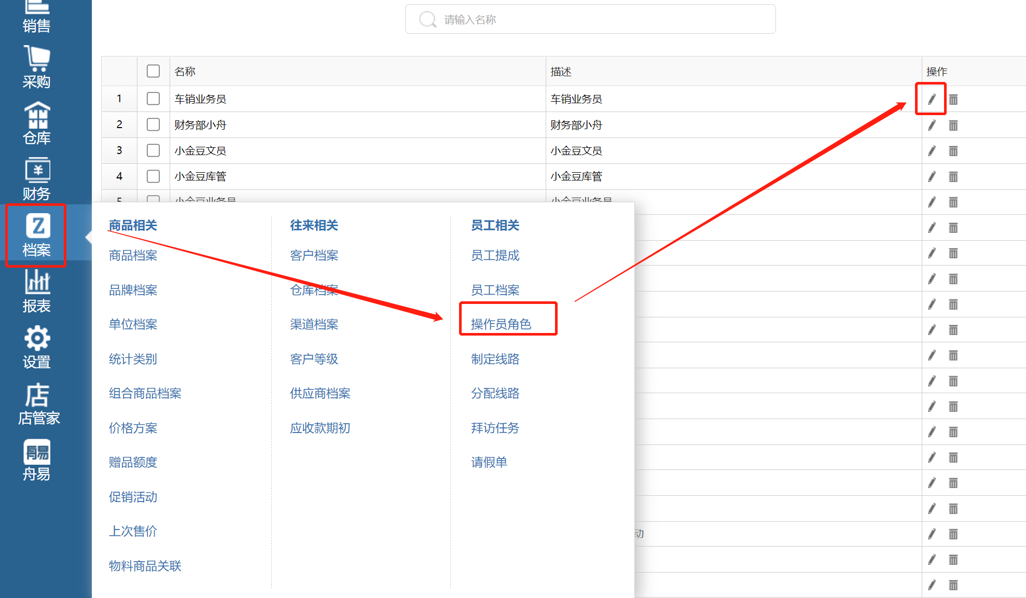Open the 采购 shopping cart module
1026x598 pixels.
[36, 67]
